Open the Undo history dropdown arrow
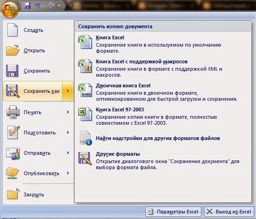This screenshot has width=256, height=219. tap(44, 6)
